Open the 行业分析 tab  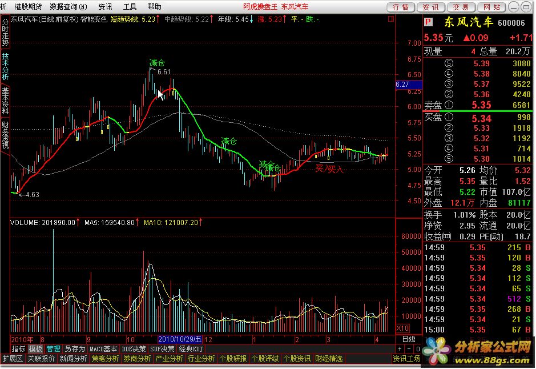click(x=201, y=358)
